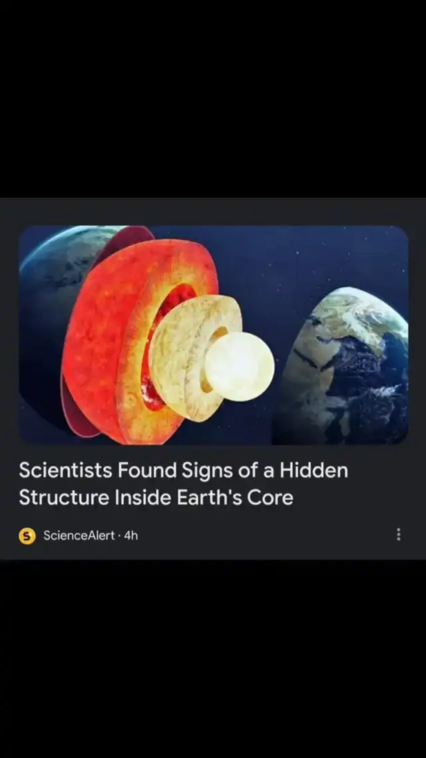Click the empty black area below the card

[x=213, y=659]
